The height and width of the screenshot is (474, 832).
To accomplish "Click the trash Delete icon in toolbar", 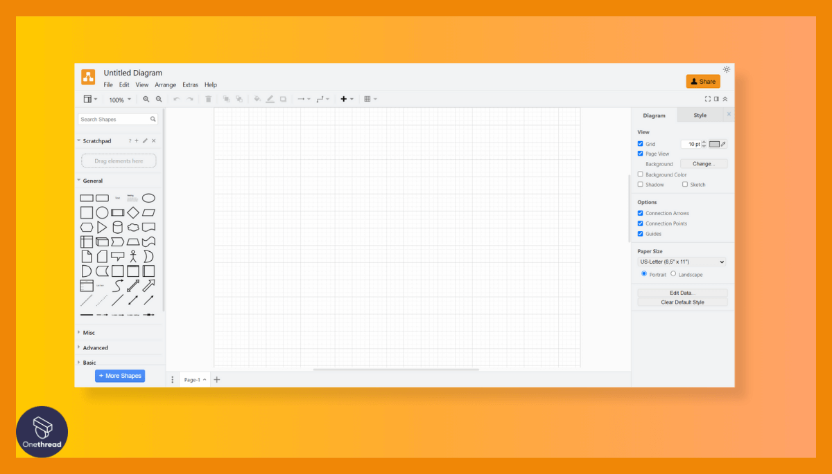I will coord(208,99).
